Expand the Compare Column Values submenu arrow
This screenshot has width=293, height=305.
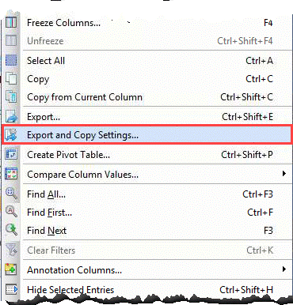pos(284,174)
